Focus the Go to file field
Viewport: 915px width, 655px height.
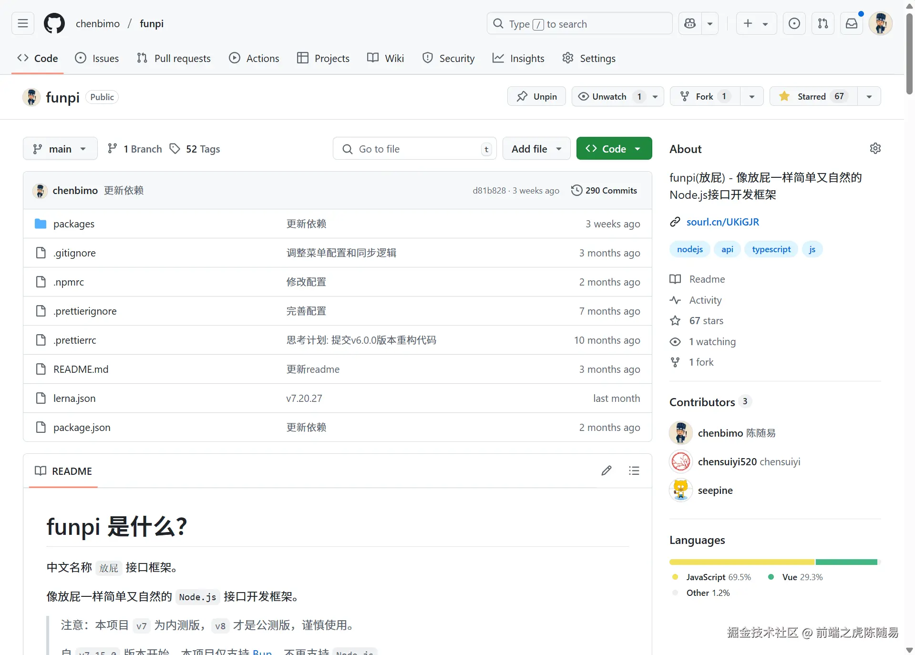coord(415,149)
